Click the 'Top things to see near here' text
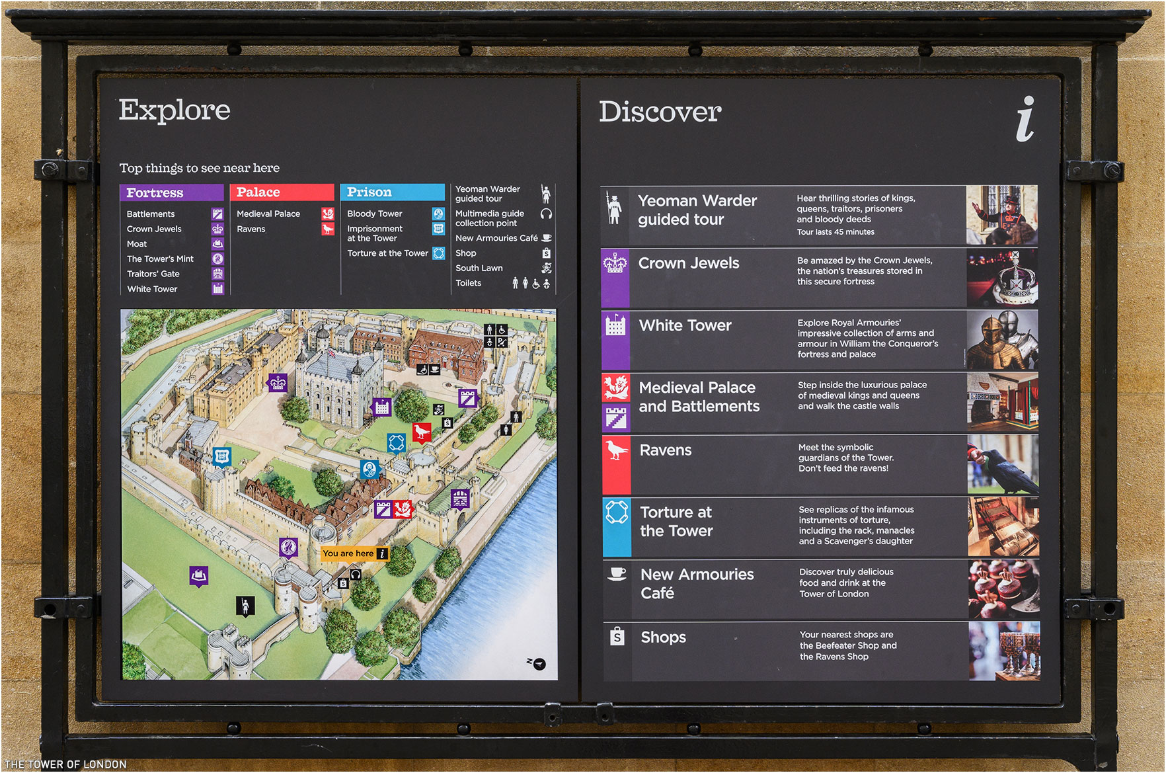1166x773 pixels. (200, 168)
